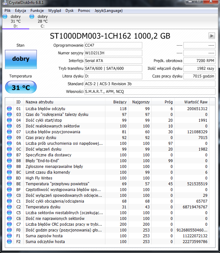The height and width of the screenshot is (253, 220).
Task: Click status orb for attribute BD
Action: point(9,178)
